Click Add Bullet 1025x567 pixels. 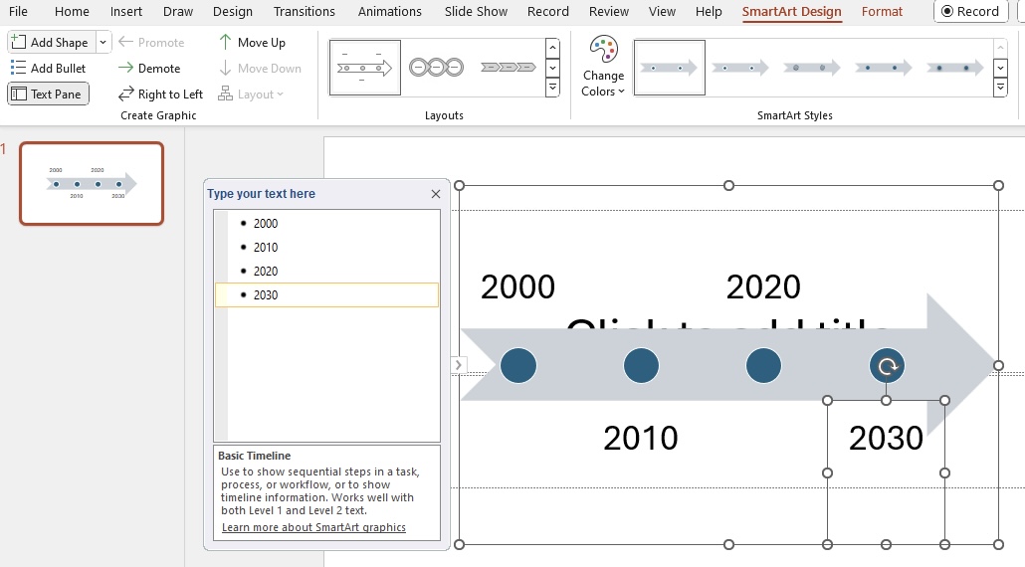point(49,68)
